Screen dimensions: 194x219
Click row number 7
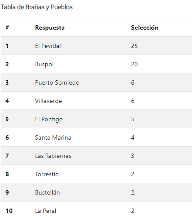coord(7,156)
